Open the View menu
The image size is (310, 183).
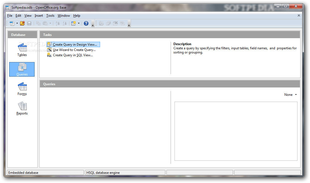28,16
